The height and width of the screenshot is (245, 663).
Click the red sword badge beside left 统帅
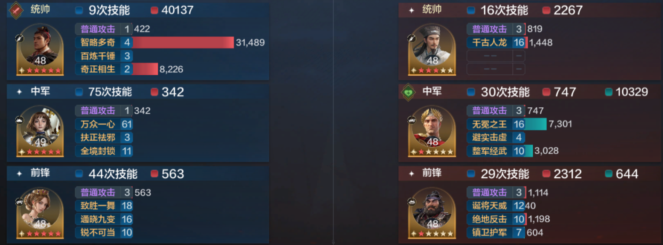click(16, 9)
